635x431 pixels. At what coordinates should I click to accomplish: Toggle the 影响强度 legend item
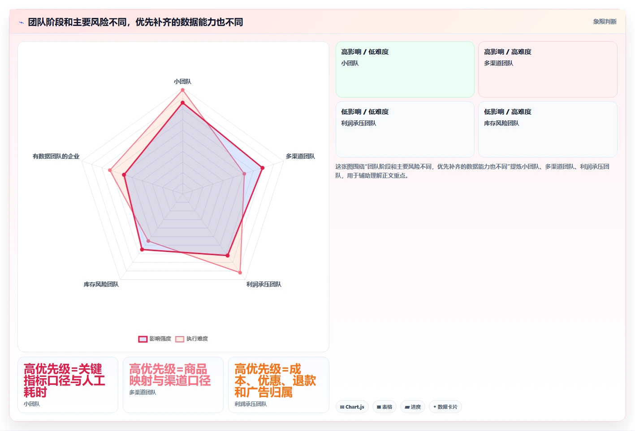[x=155, y=339]
